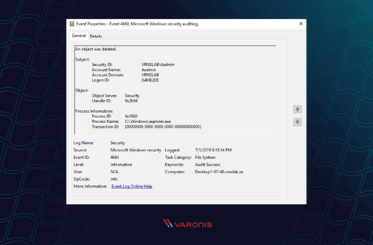Navigate to the previous event using the up arrow
The image size is (373, 245).
coord(297,109)
